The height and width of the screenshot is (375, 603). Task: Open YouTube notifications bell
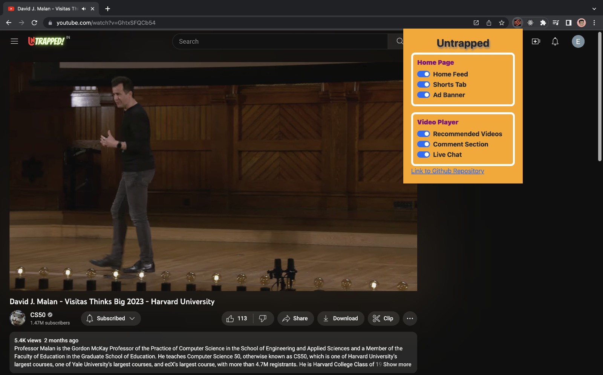point(555,41)
